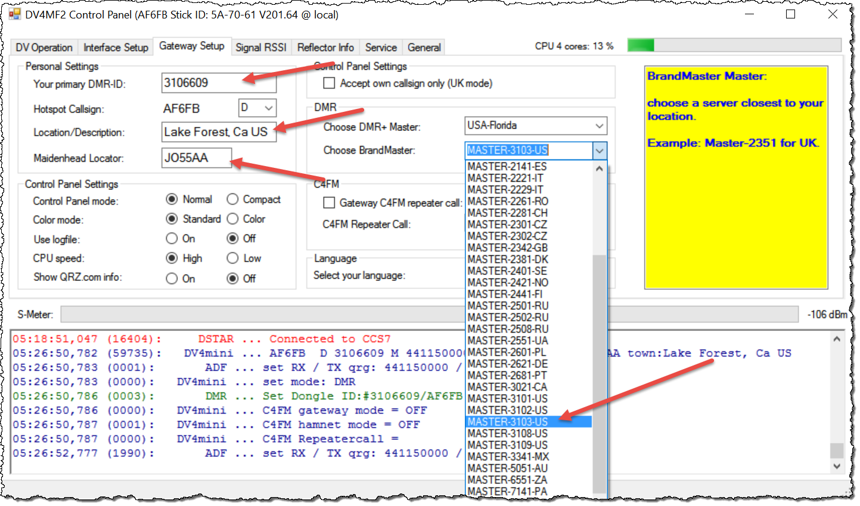The width and height of the screenshot is (860, 506).
Task: Select Normal control panel mode
Action: pyautogui.click(x=189, y=199)
